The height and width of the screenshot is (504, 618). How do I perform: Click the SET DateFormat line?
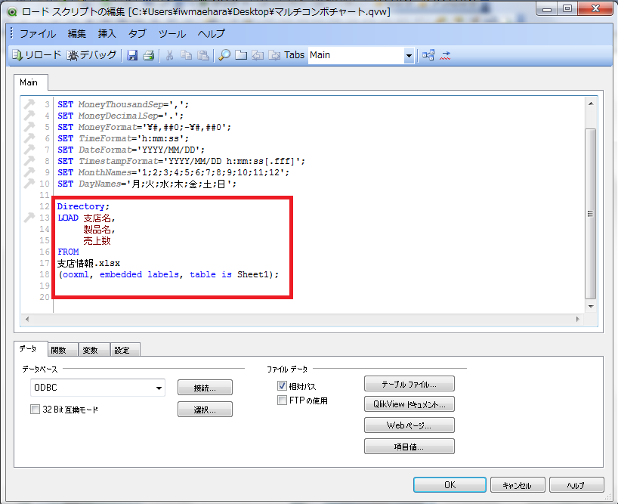click(x=131, y=150)
